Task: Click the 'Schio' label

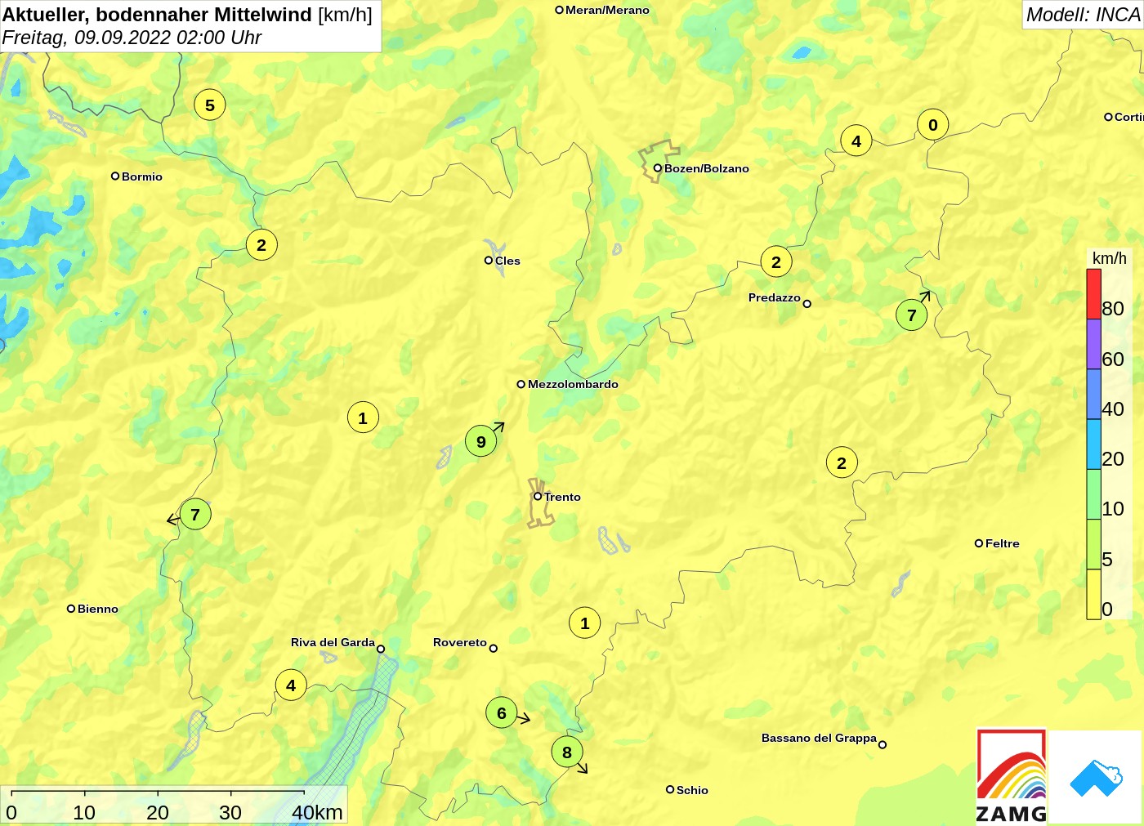Action: 692,790
